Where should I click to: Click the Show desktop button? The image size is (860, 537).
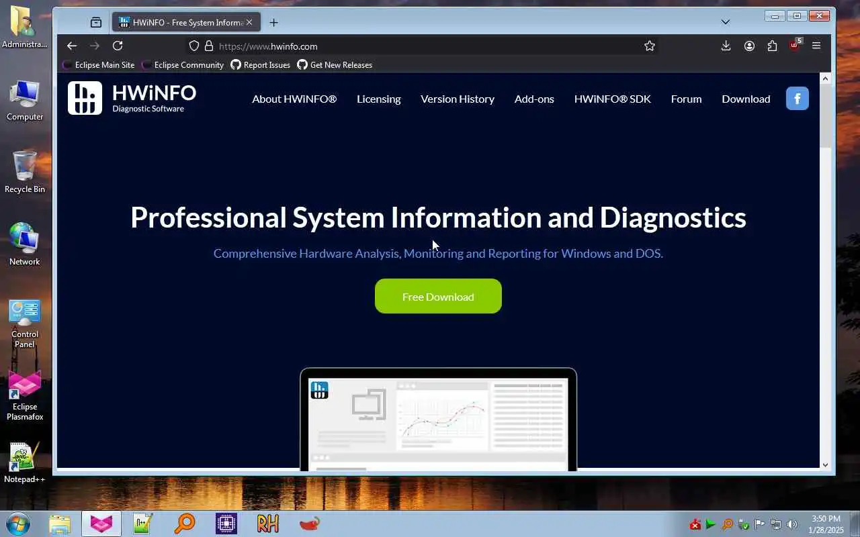[855, 524]
